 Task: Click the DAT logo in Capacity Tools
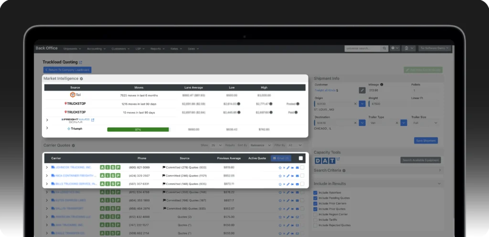[324, 160]
